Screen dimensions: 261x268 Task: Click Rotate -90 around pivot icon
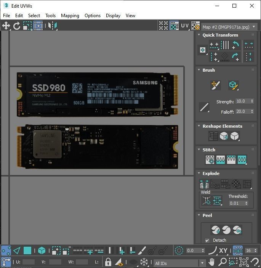tap(236, 45)
